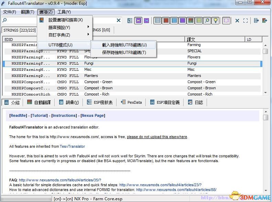272x202 pixels.
Task: Toggle the yellow lines filter button
Action: [x=199, y=21]
